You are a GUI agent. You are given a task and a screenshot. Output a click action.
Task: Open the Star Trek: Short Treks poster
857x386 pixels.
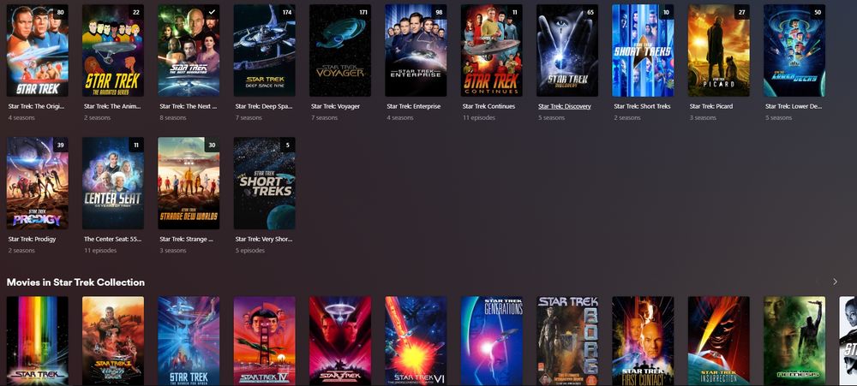[x=644, y=50]
